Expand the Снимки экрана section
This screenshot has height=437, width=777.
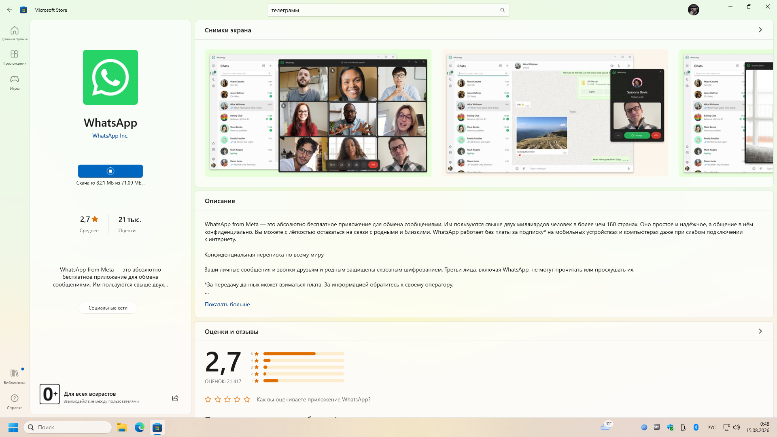(x=760, y=30)
